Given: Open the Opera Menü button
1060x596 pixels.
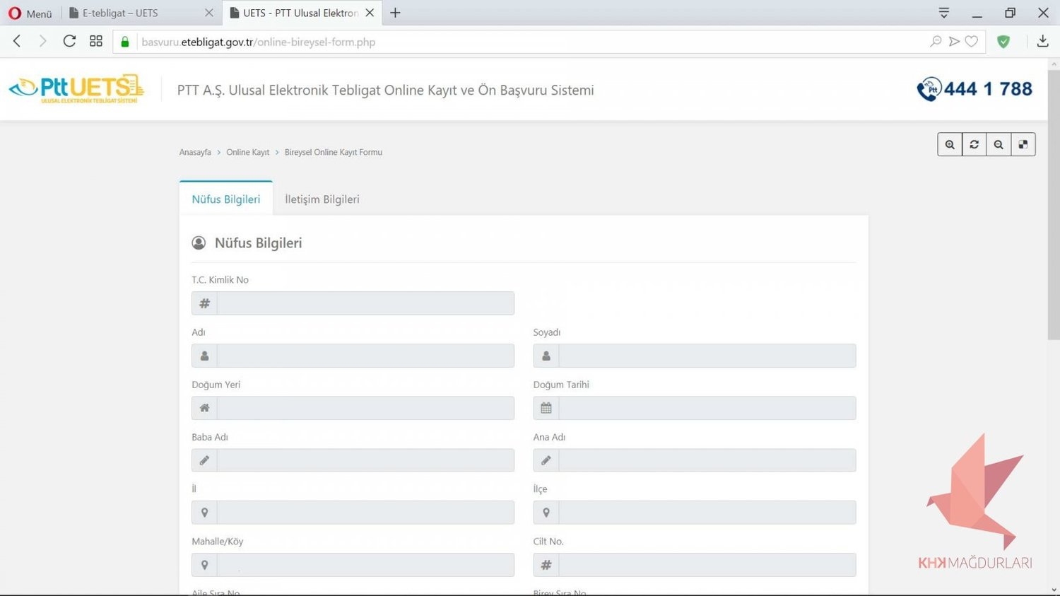Looking at the screenshot, I should coord(30,13).
